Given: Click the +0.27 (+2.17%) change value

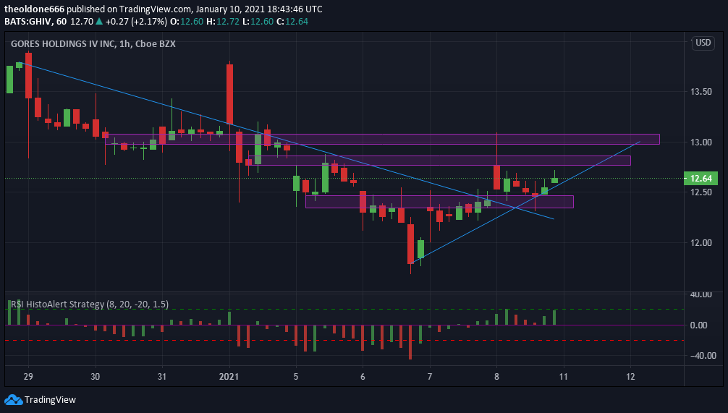Looking at the screenshot, I should click(x=136, y=22).
